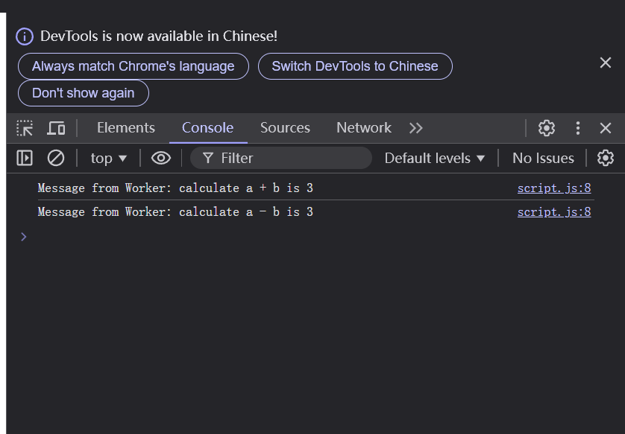The image size is (625, 434).
Task: Click Switch DevTools to Chinese button
Action: 355,66
